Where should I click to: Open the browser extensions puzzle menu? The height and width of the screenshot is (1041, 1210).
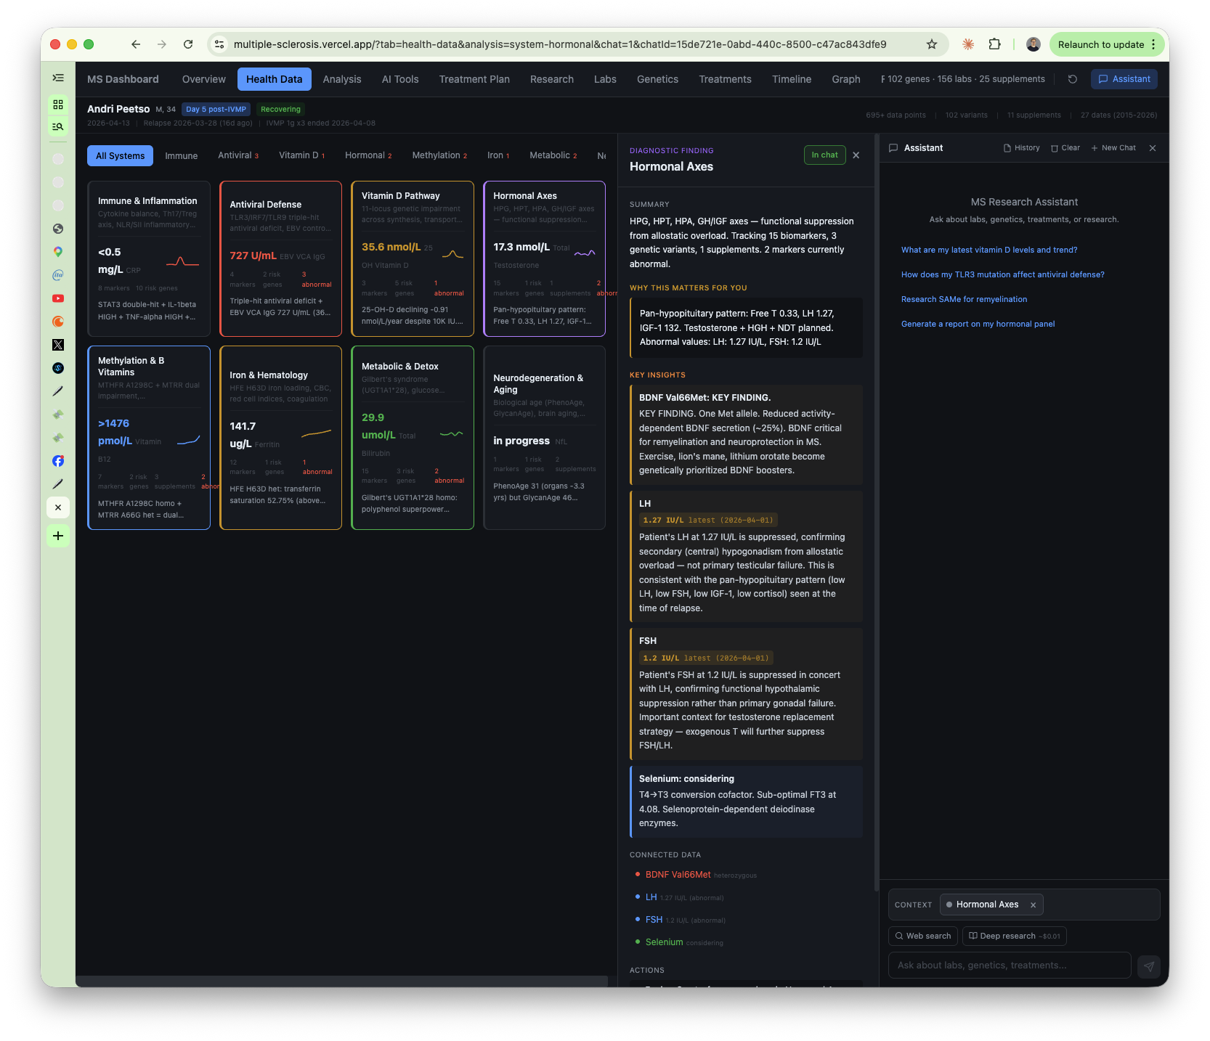coord(994,44)
